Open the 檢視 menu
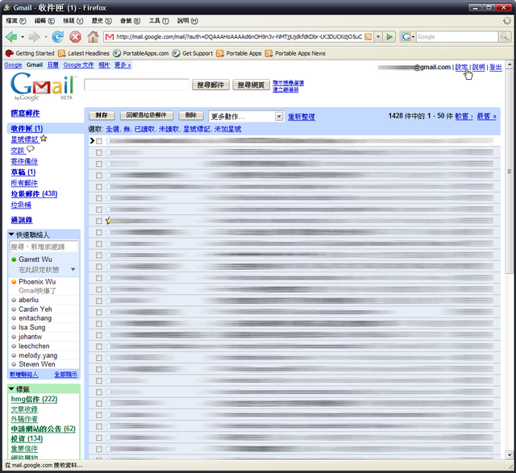Screen dimensions: 516x473 click(73, 21)
